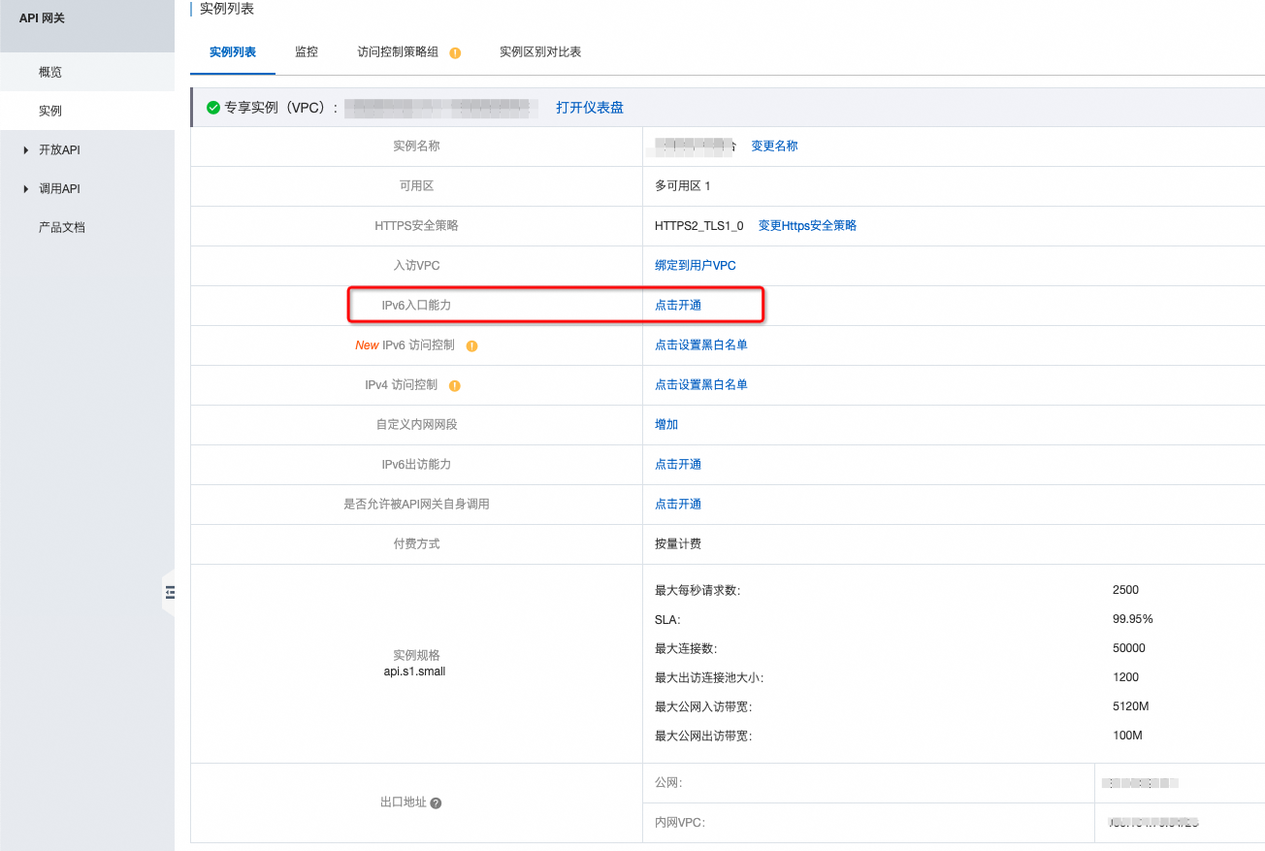The width and height of the screenshot is (1265, 851).
Task: Click the 最大连接数 label
Action: click(x=686, y=648)
